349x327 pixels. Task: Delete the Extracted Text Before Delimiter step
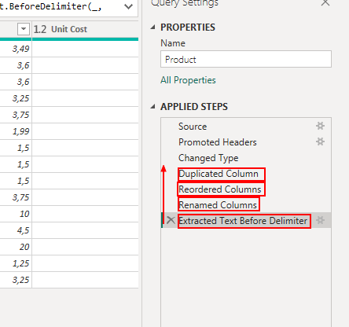click(x=171, y=220)
